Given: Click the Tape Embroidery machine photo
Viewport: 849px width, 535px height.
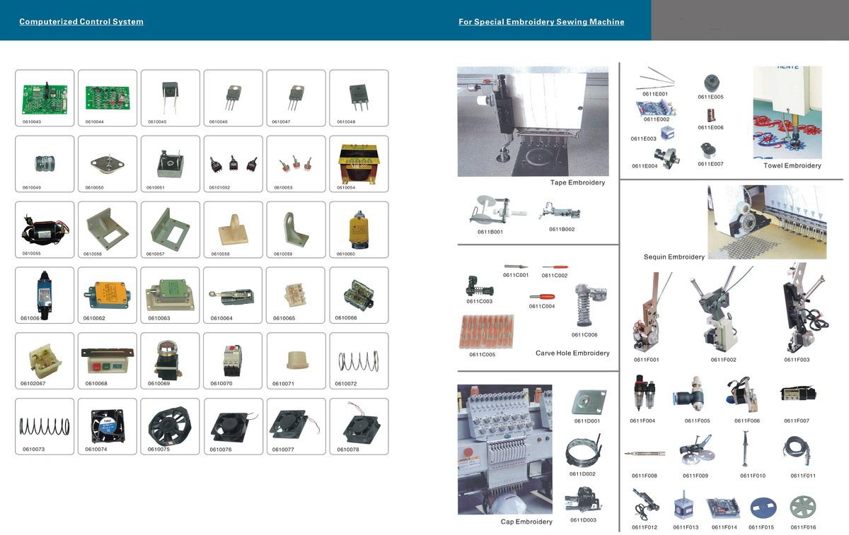Looking at the screenshot, I should click(533, 121).
